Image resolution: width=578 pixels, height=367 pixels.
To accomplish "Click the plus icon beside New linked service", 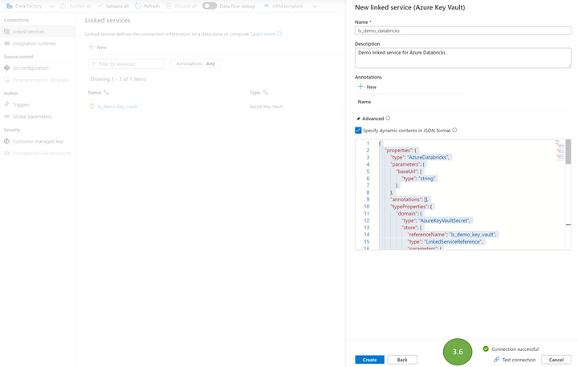I will click(x=91, y=46).
